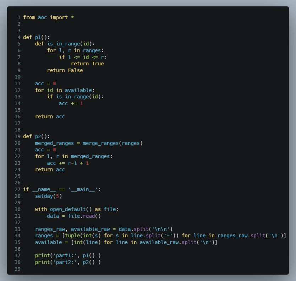Click 'acc = 0' on line 11

coord(45,83)
